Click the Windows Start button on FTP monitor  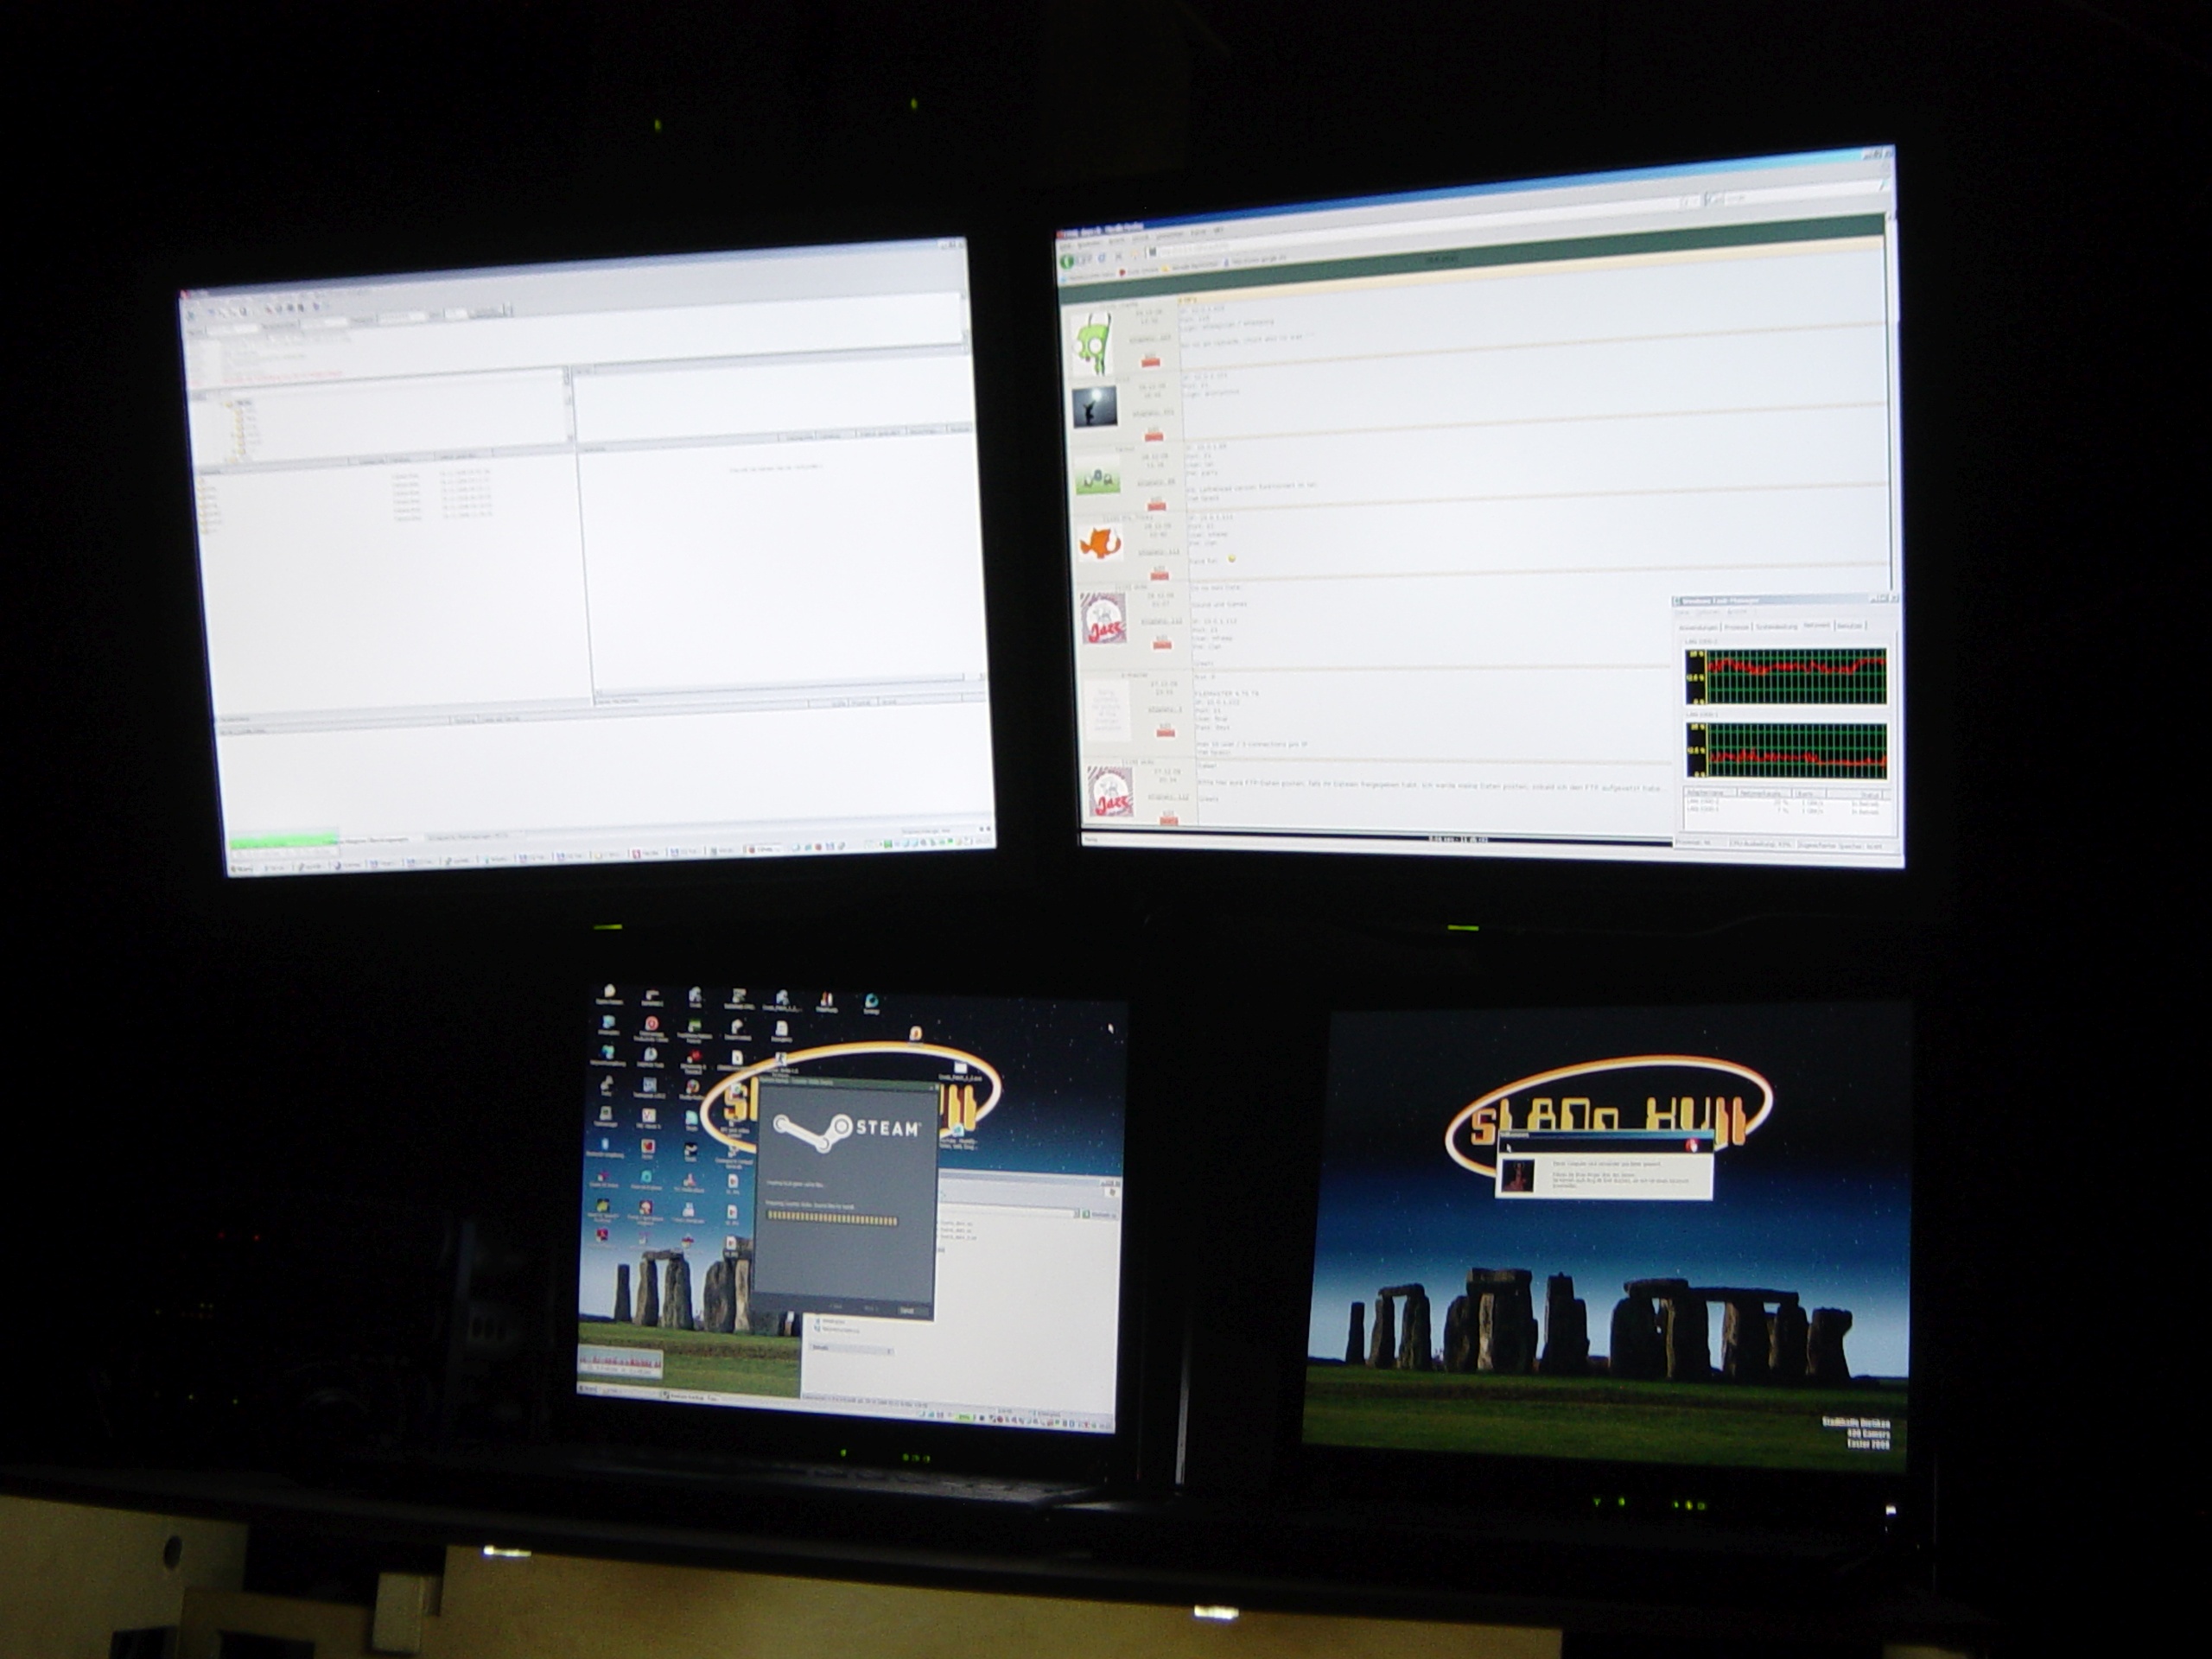[x=242, y=870]
